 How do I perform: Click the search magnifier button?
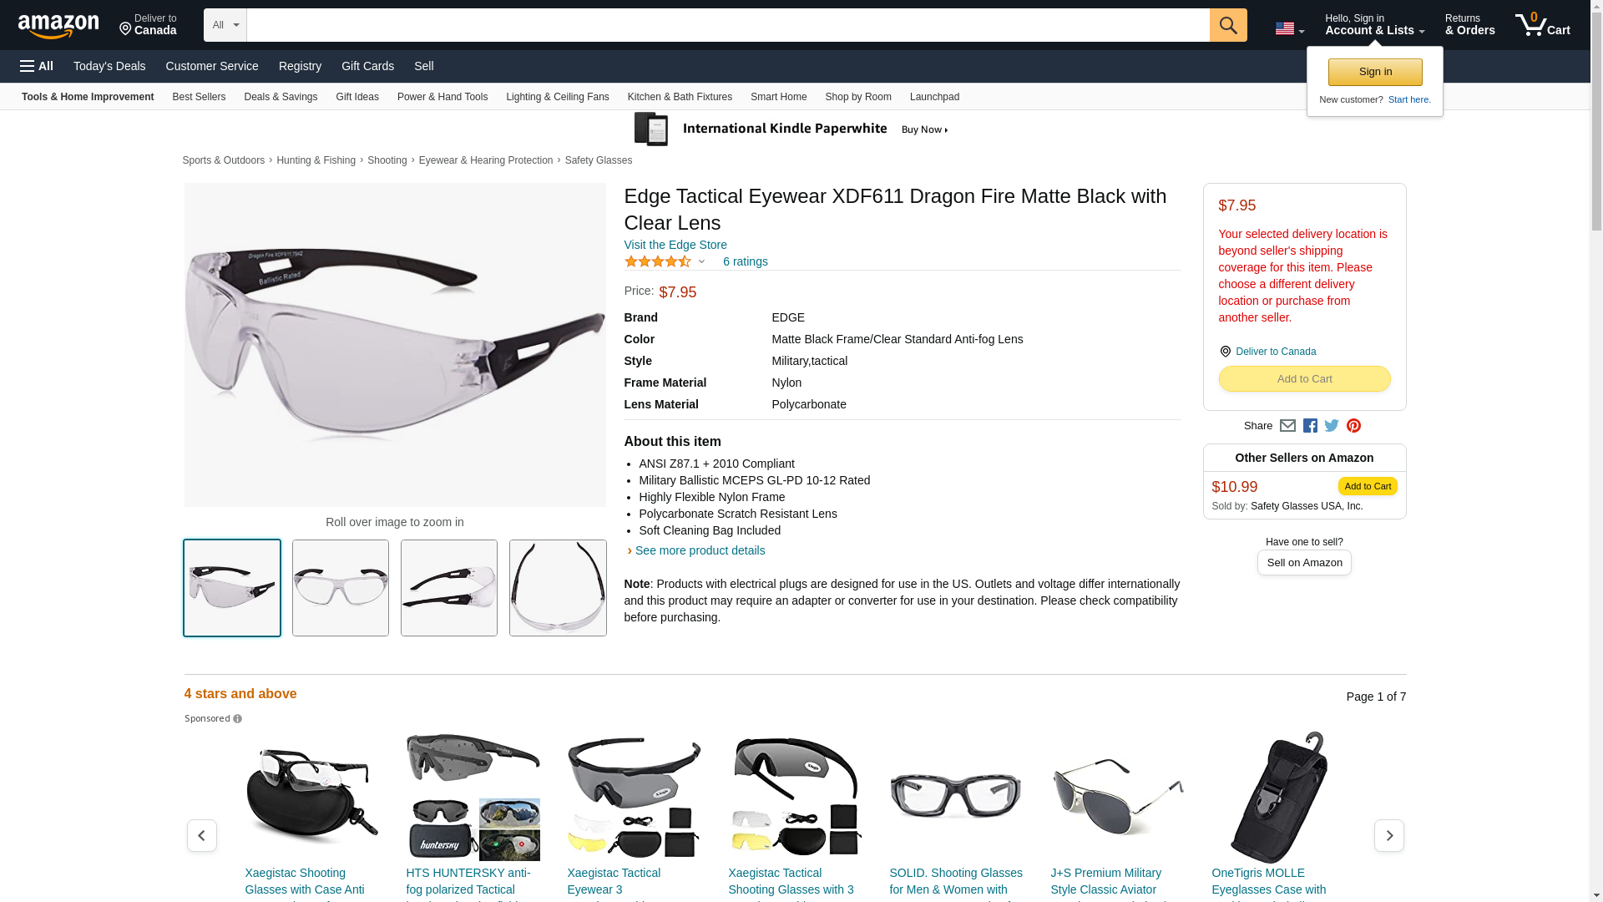tap(1227, 25)
